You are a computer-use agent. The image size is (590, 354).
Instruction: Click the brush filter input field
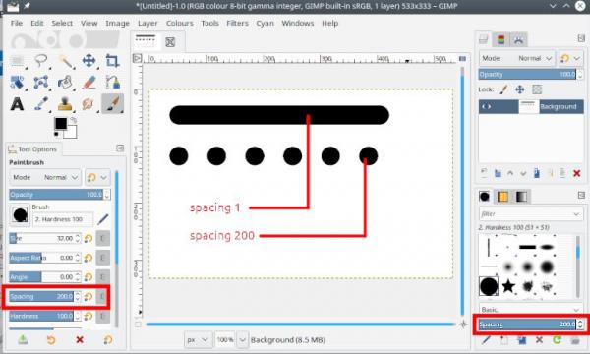531,213
